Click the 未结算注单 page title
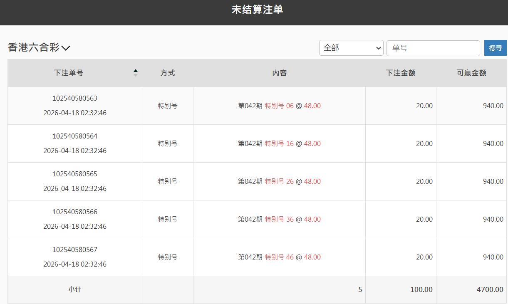Image resolution: width=508 pixels, height=304 pixels. [x=257, y=10]
